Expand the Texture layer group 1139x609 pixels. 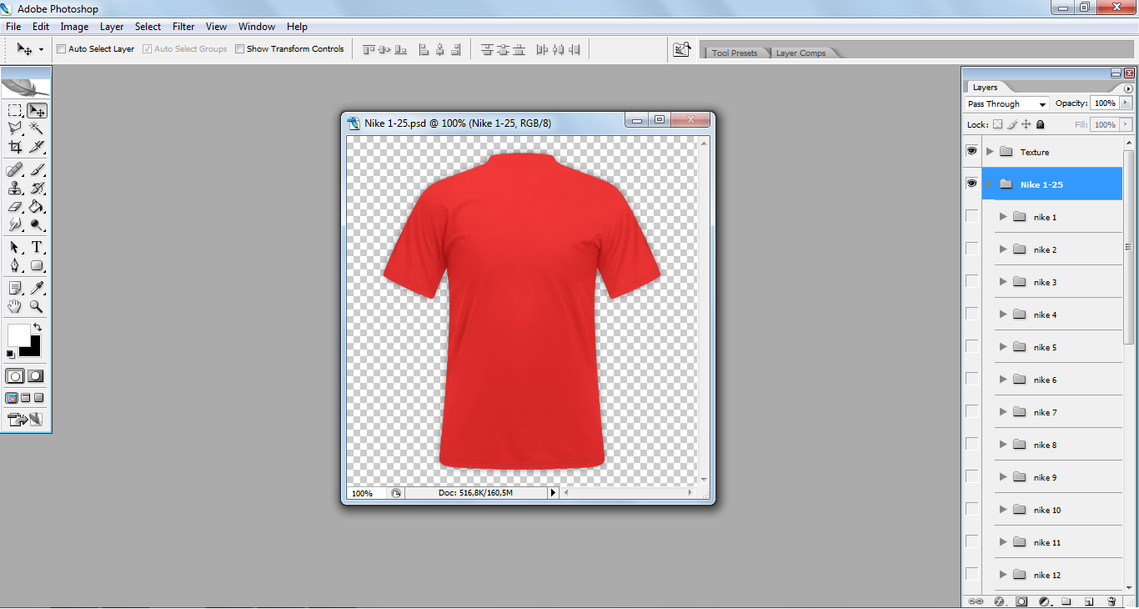tap(990, 152)
